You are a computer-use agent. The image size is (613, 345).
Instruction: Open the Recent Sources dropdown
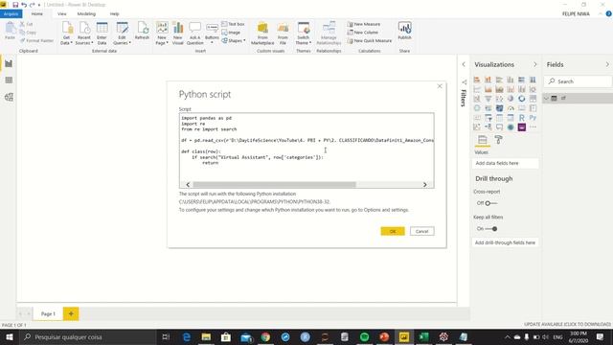point(84,34)
